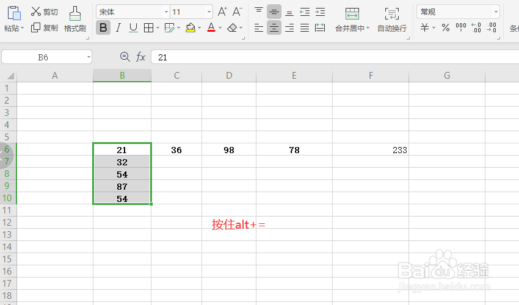This screenshot has width=519, height=305.
Task: Toggle Wrap Text (自动换行)
Action: tap(392, 19)
